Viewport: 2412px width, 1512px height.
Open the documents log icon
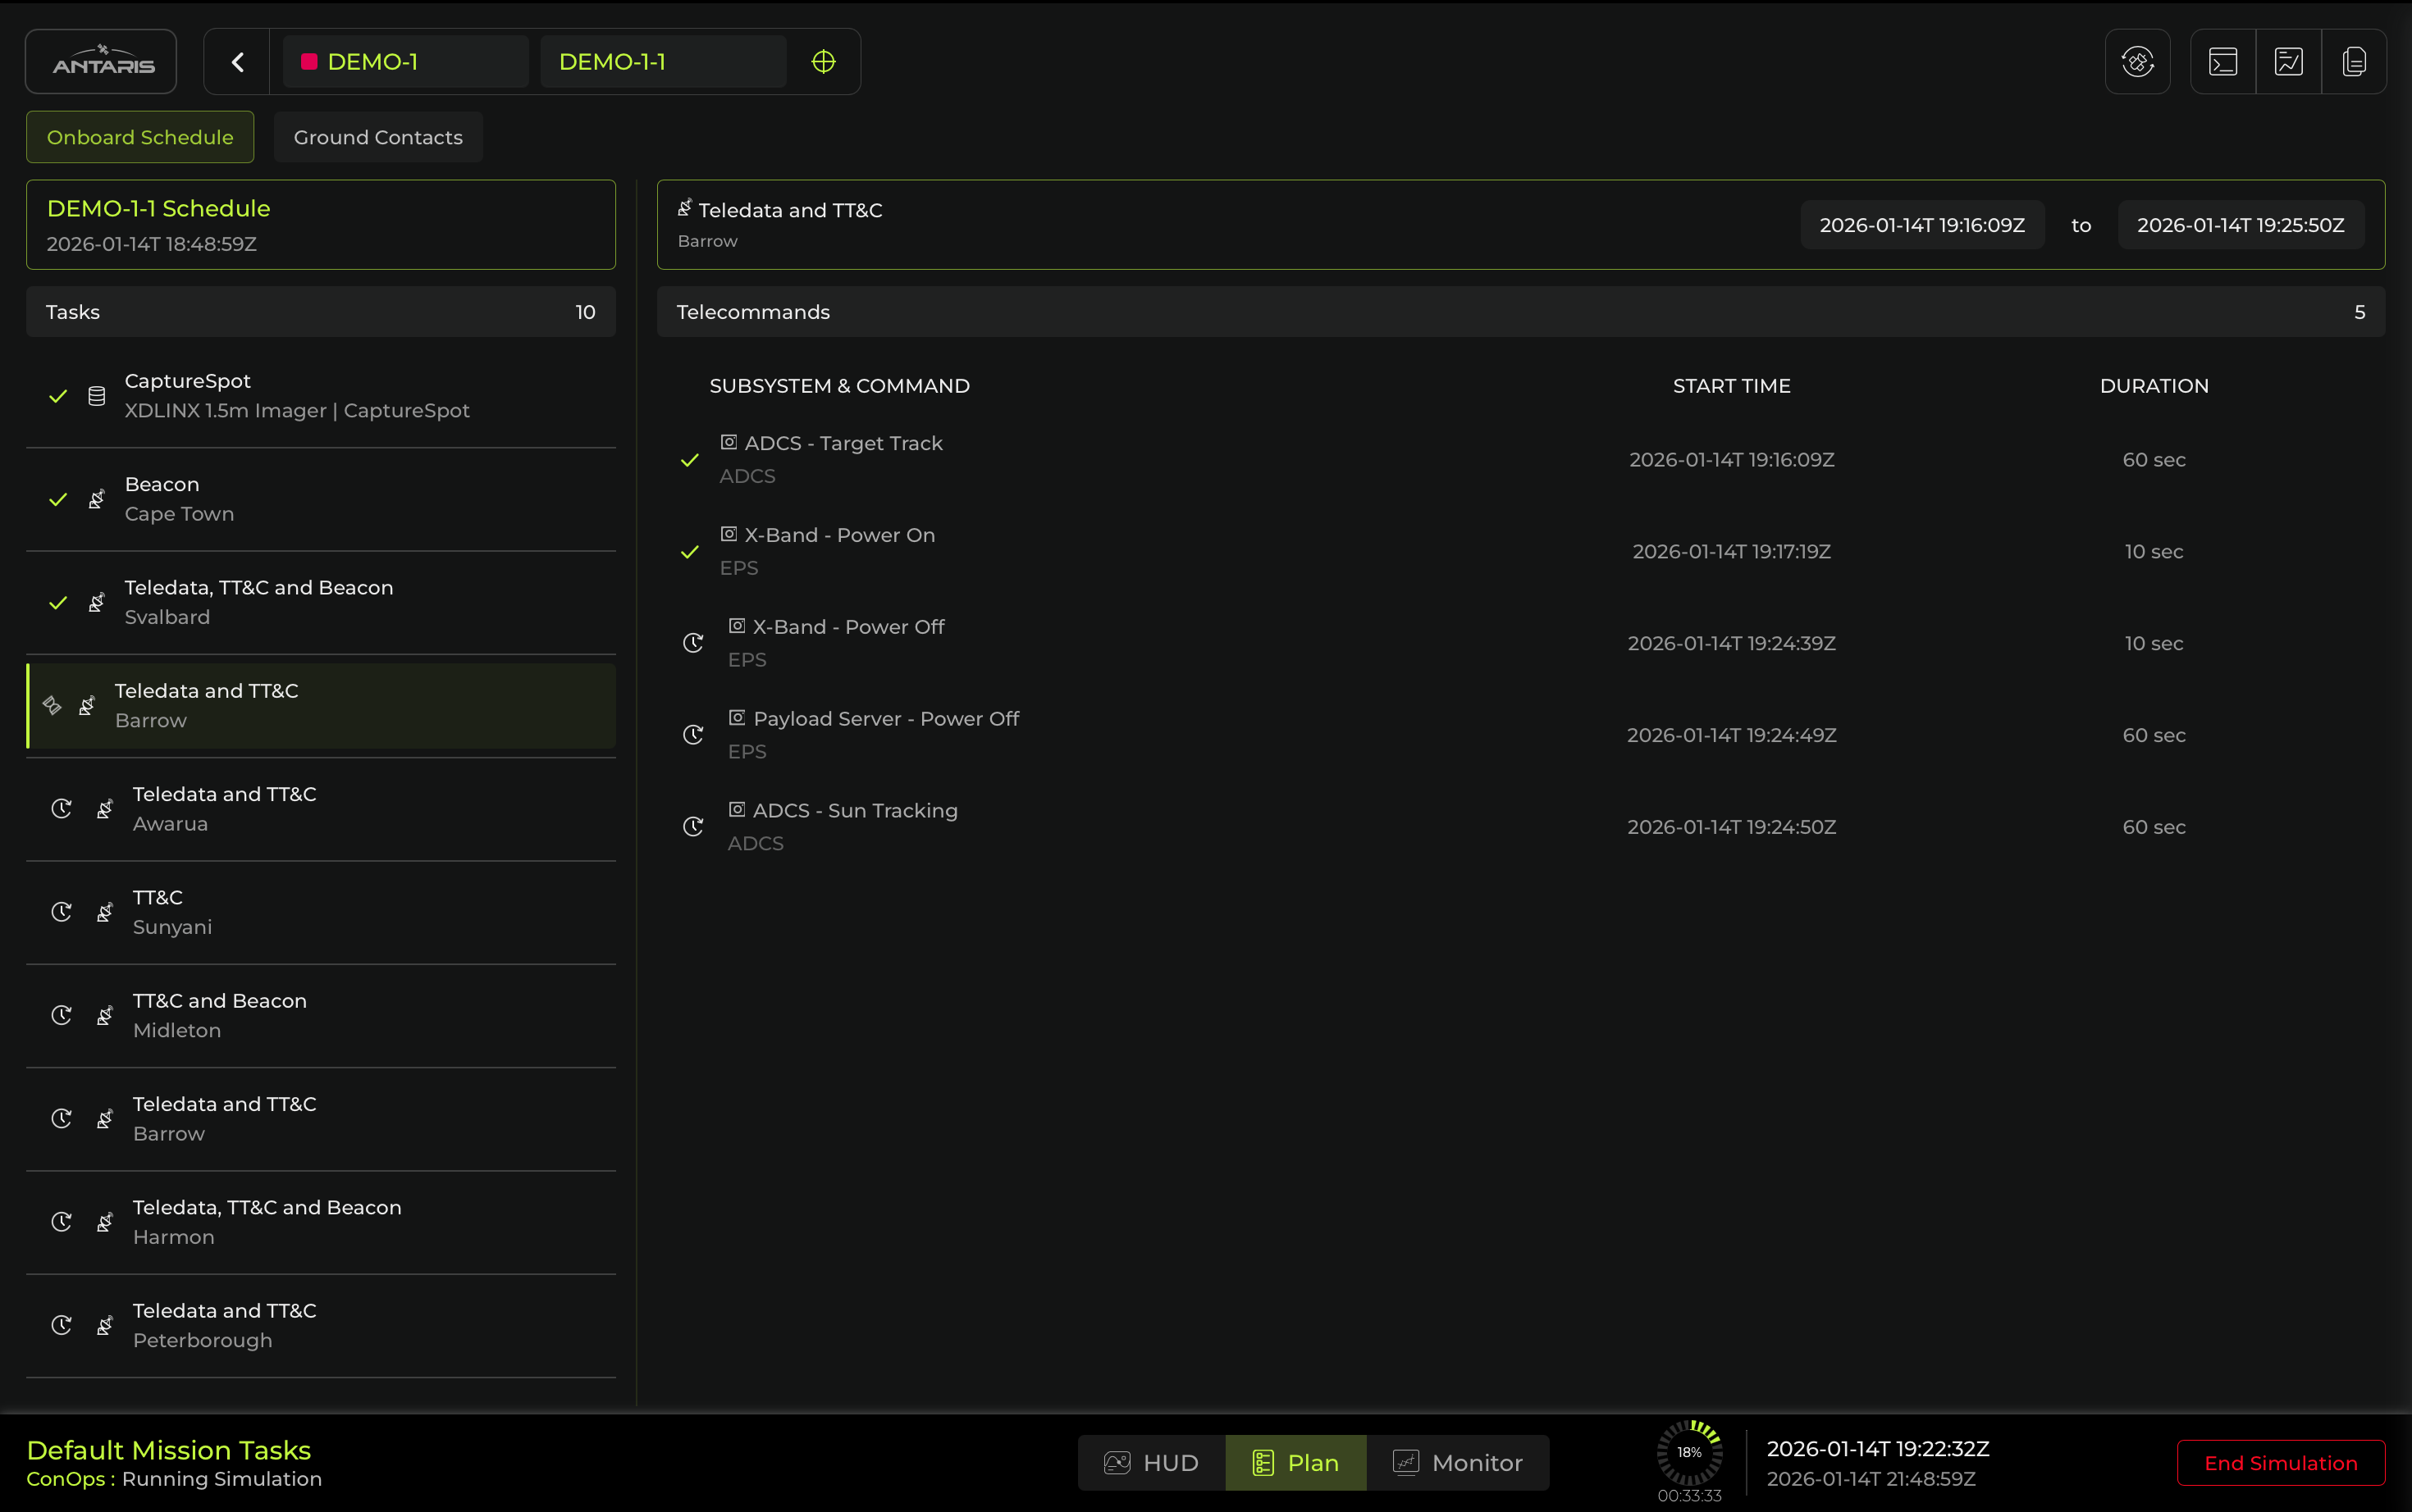[2354, 62]
